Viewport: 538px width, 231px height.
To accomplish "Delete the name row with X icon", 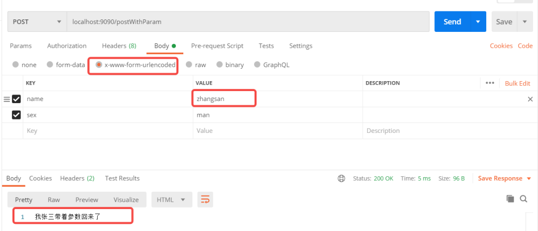I will [x=530, y=99].
